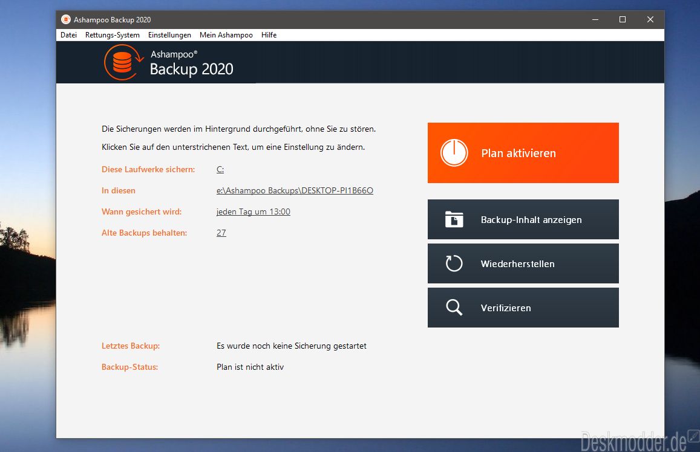Click the label Diese Laufwerke sichern:

[148, 169]
